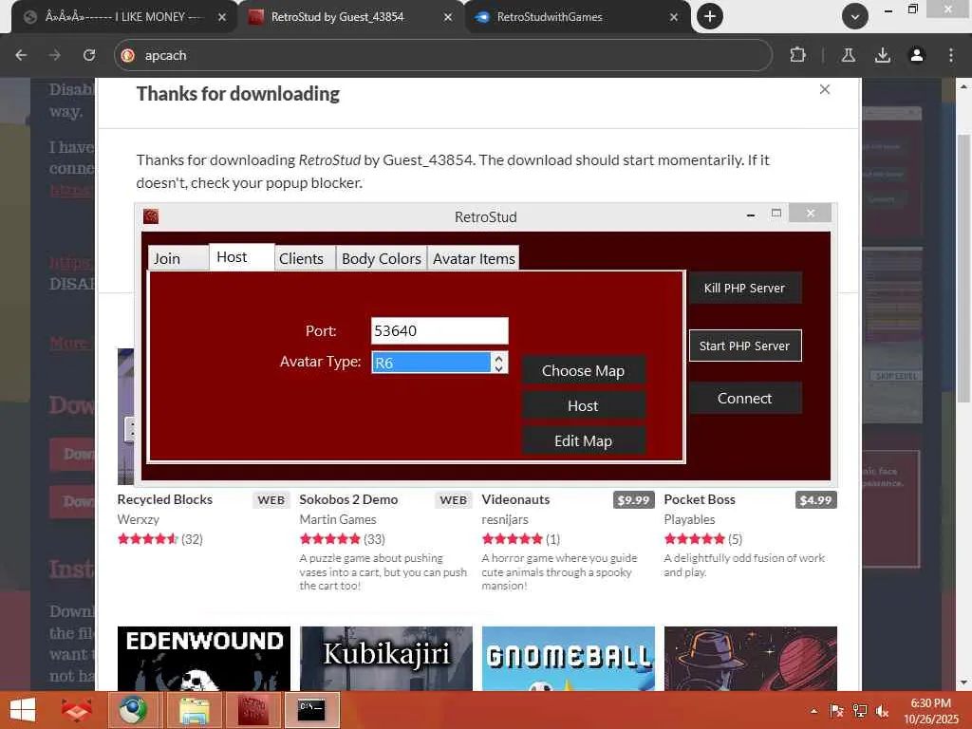Switch to the RetroStudwithGames tab
The height and width of the screenshot is (729, 972).
[x=576, y=17]
